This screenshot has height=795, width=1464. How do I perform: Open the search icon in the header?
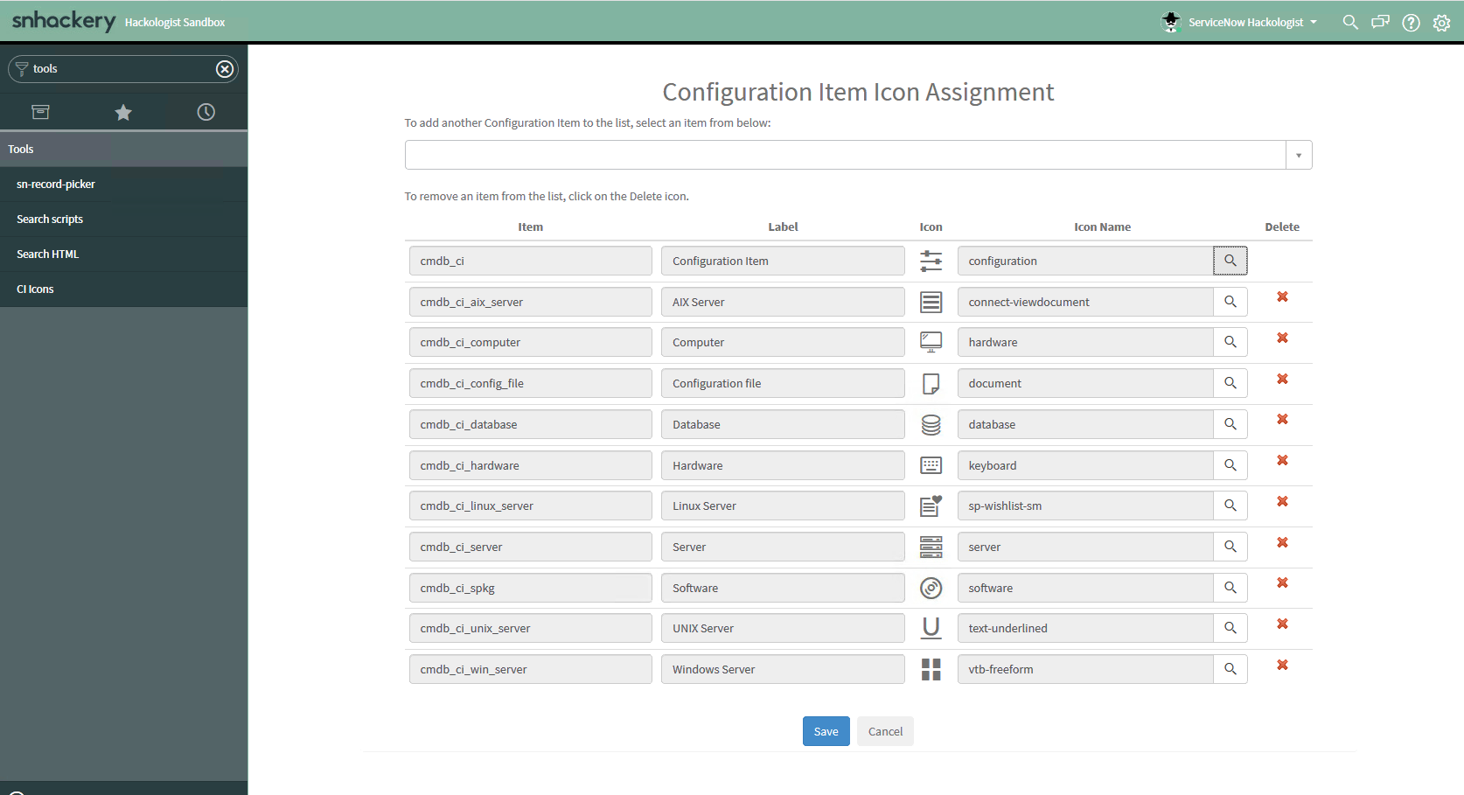pos(1350,22)
